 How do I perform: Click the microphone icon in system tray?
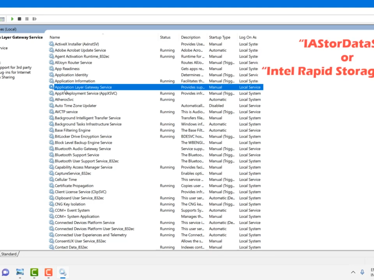pos(362,272)
